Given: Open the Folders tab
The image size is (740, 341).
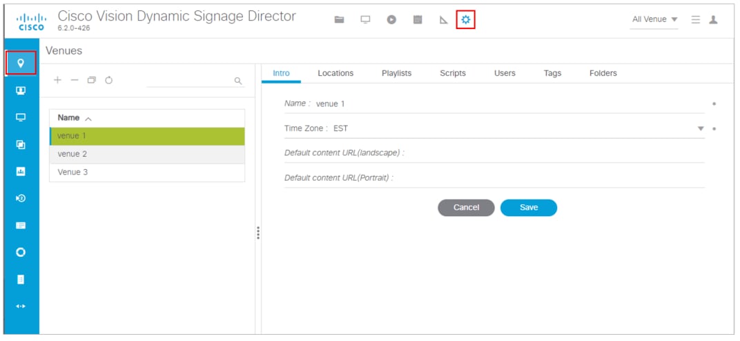Looking at the screenshot, I should pos(603,73).
